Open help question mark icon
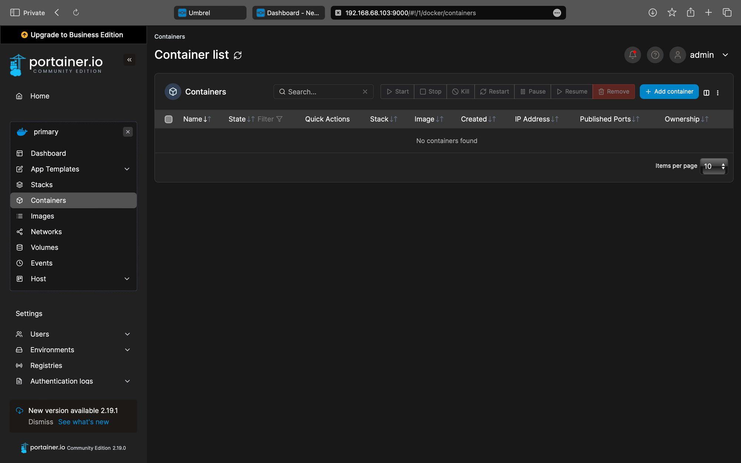 [655, 55]
